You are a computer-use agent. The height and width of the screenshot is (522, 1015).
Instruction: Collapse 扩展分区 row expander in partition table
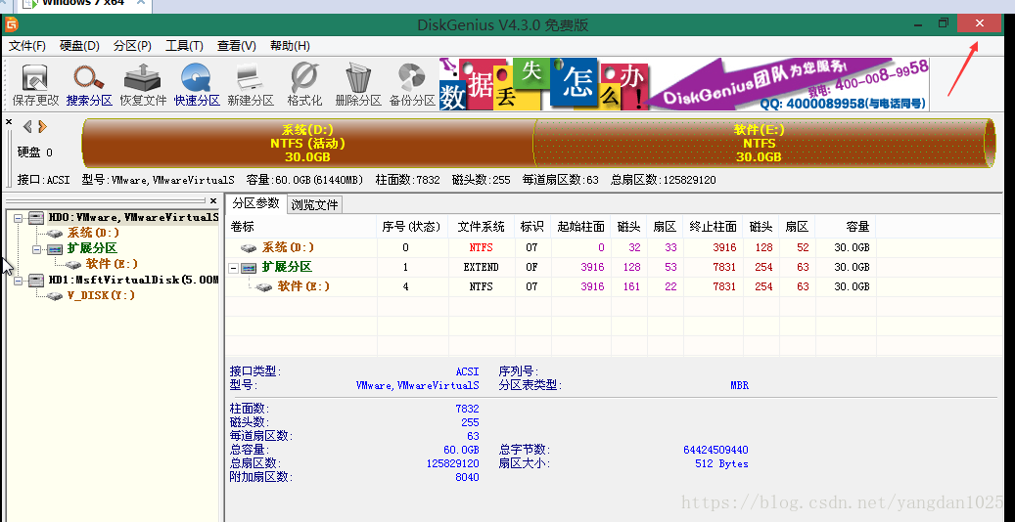(234, 267)
